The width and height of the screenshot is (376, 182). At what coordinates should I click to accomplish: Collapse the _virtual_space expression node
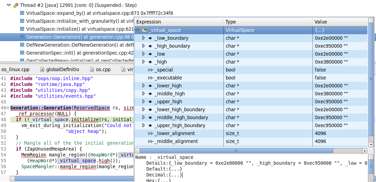click(137, 30)
